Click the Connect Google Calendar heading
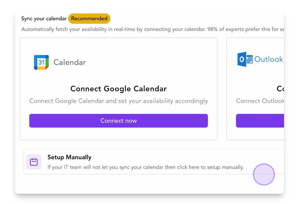The width and height of the screenshot is (299, 204). (x=118, y=89)
